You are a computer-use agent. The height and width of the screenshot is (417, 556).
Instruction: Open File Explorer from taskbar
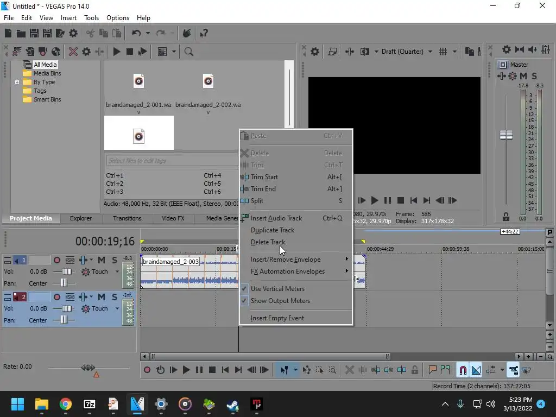41,404
